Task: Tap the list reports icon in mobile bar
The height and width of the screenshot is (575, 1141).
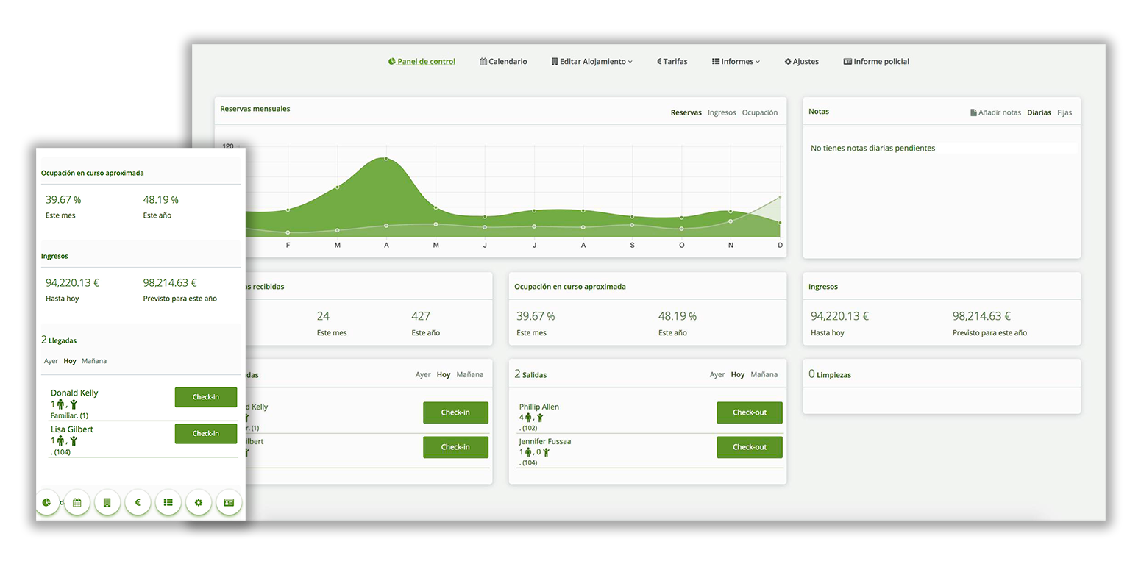Action: pyautogui.click(x=168, y=503)
